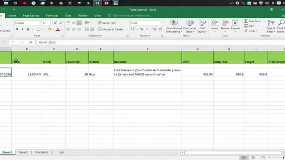Image resolution: width=285 pixels, height=160 pixels.
Task: Open Format as Table gallery
Action: tap(190, 27)
